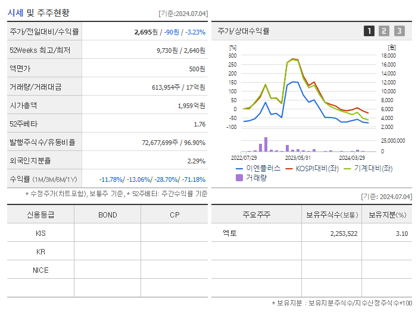
Task: Select the 거래량/거래대금 row label
Action: click(36, 87)
